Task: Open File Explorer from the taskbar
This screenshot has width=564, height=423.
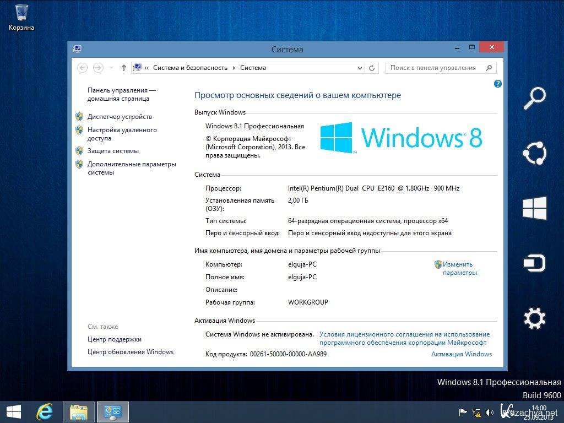Action: click(x=78, y=411)
